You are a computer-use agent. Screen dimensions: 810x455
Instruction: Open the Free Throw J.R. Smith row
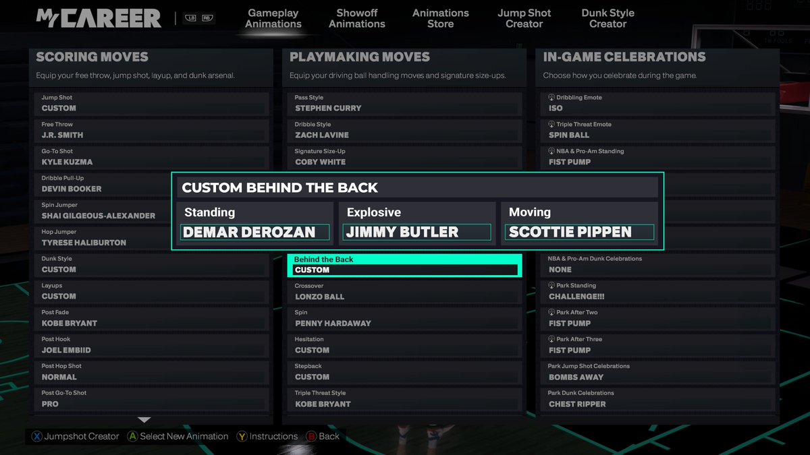(x=152, y=131)
